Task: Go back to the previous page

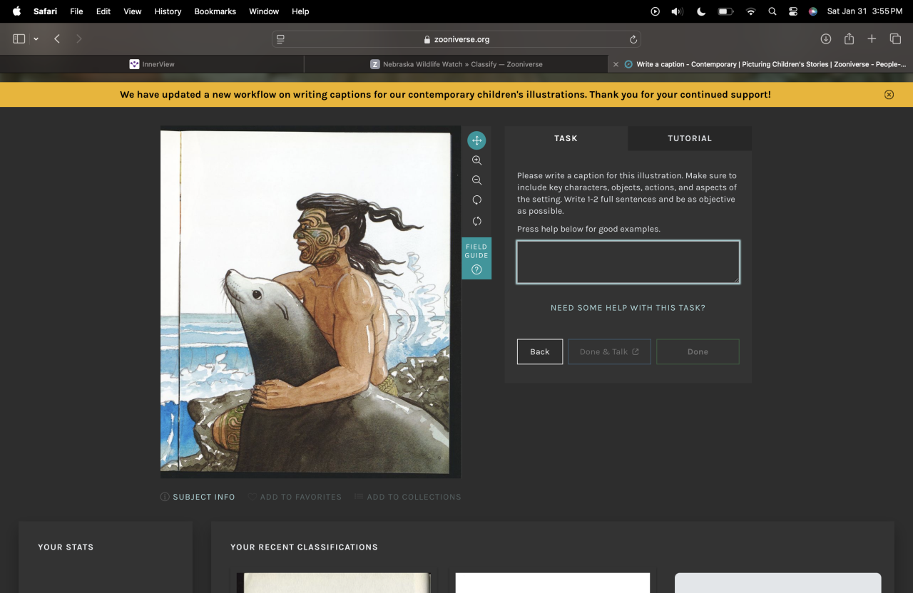Action: tap(57, 39)
